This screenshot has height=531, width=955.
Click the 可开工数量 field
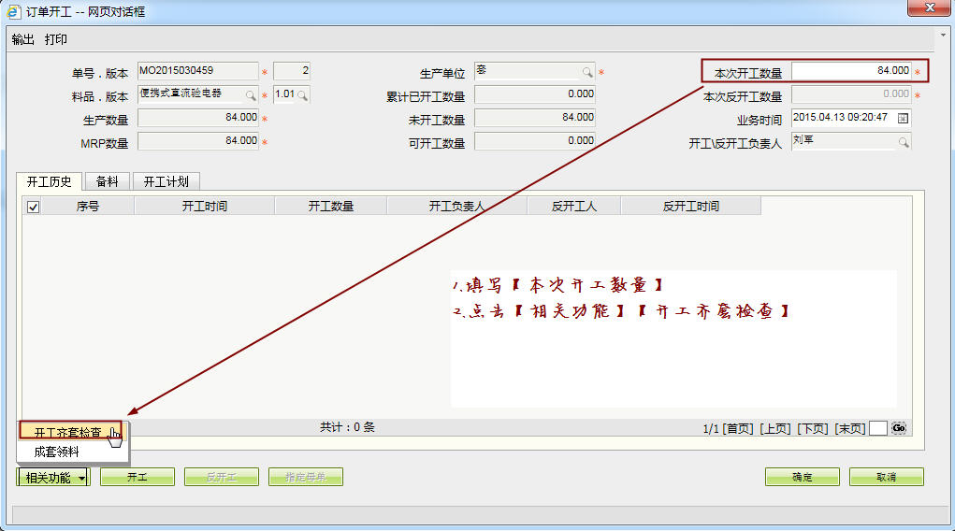click(535, 140)
